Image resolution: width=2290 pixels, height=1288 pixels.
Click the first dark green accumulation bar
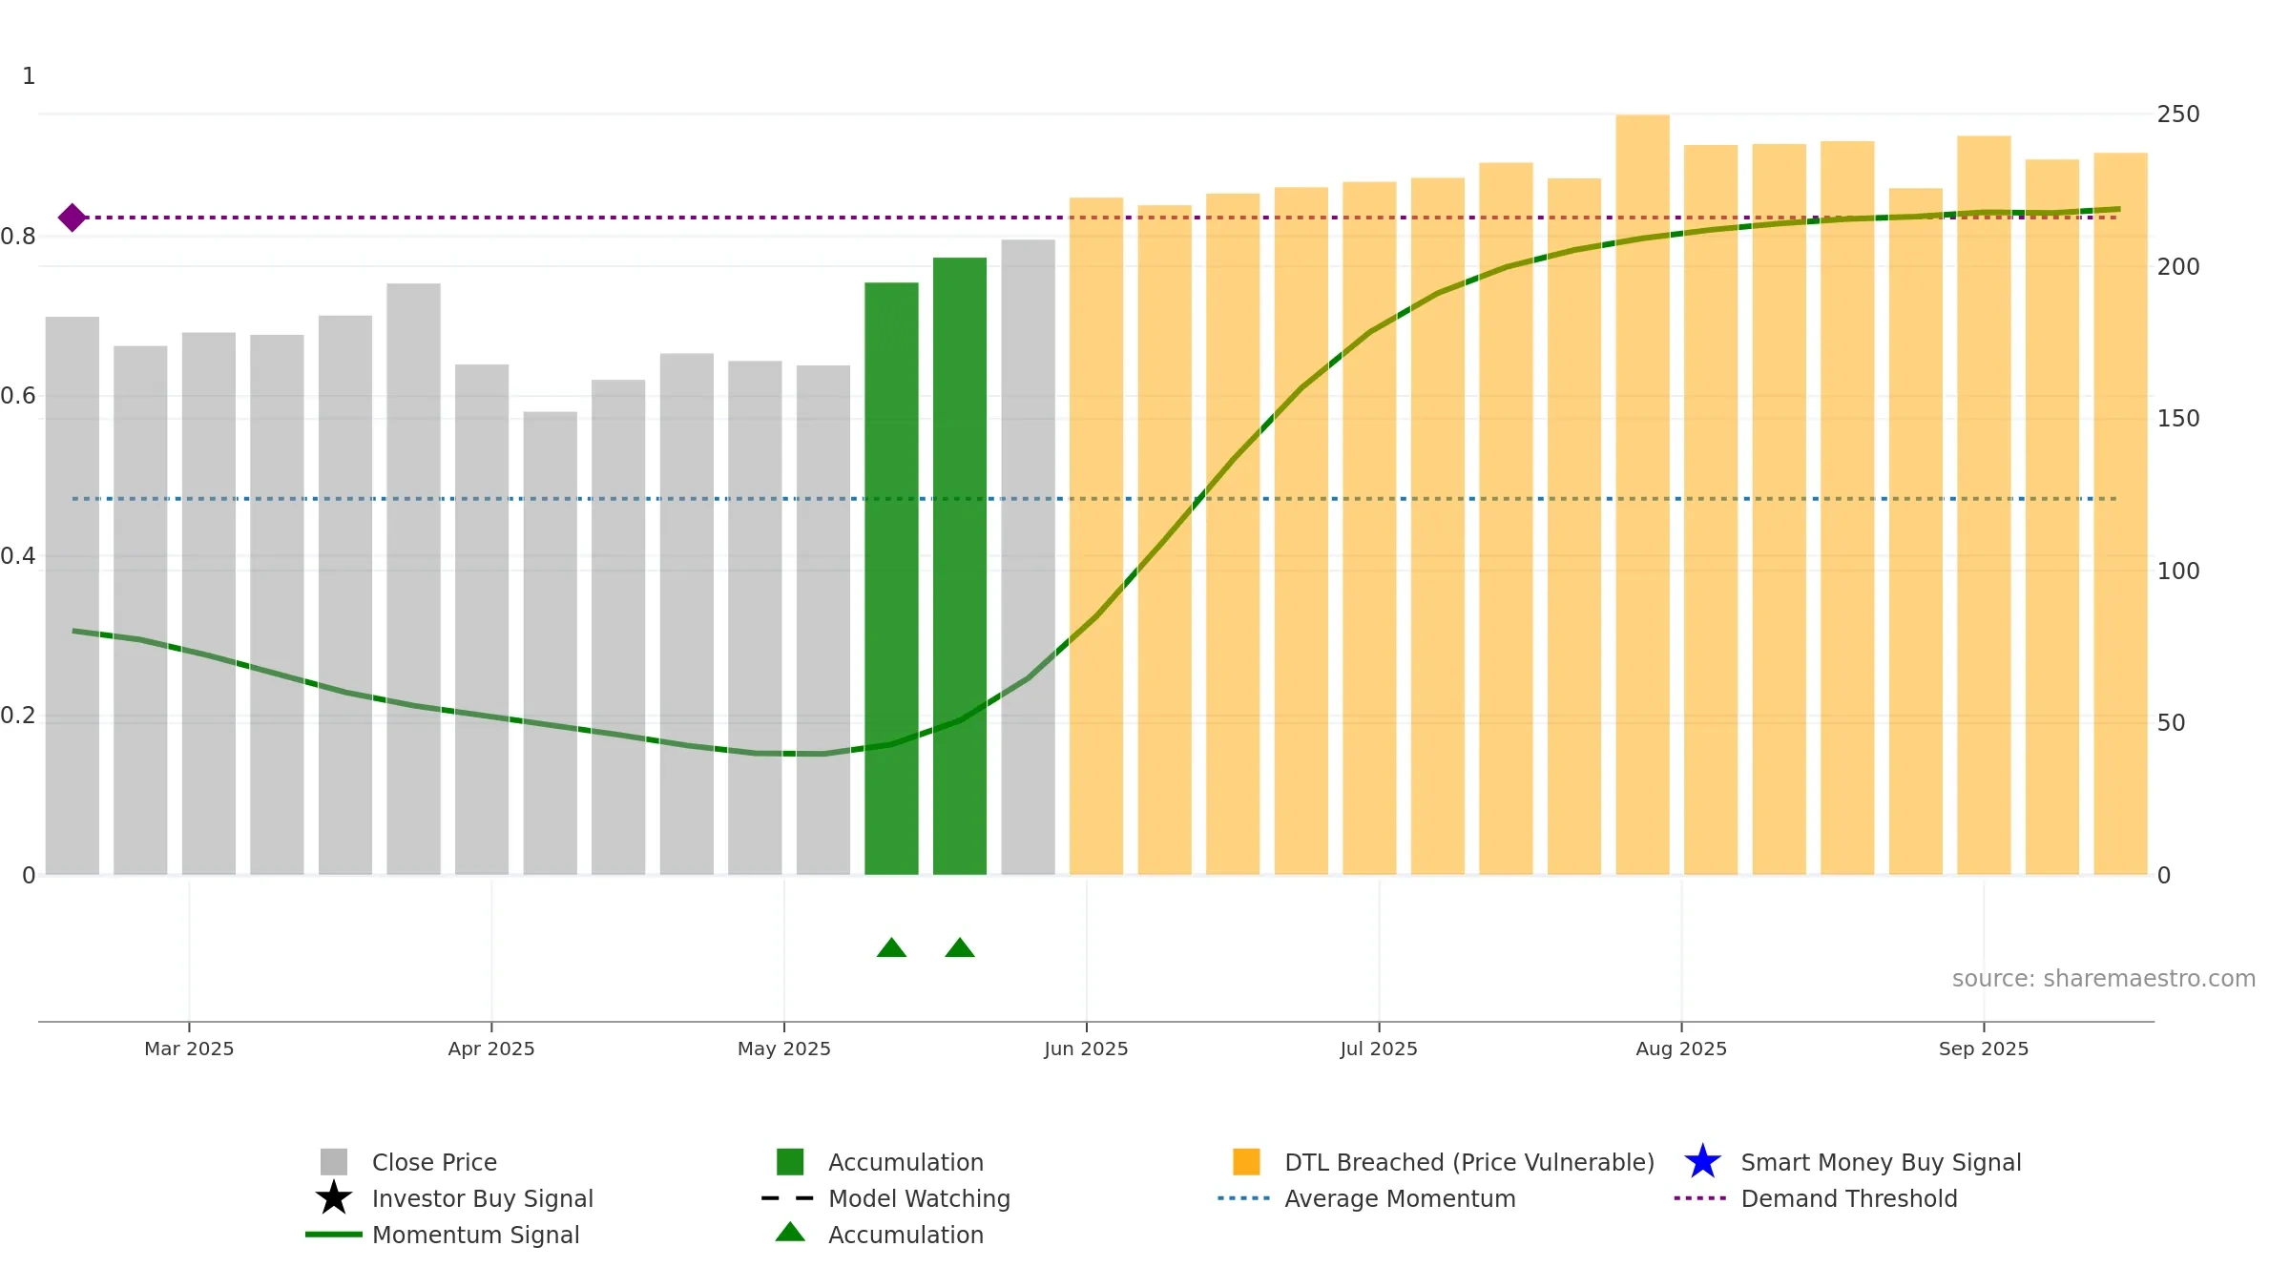tap(891, 578)
